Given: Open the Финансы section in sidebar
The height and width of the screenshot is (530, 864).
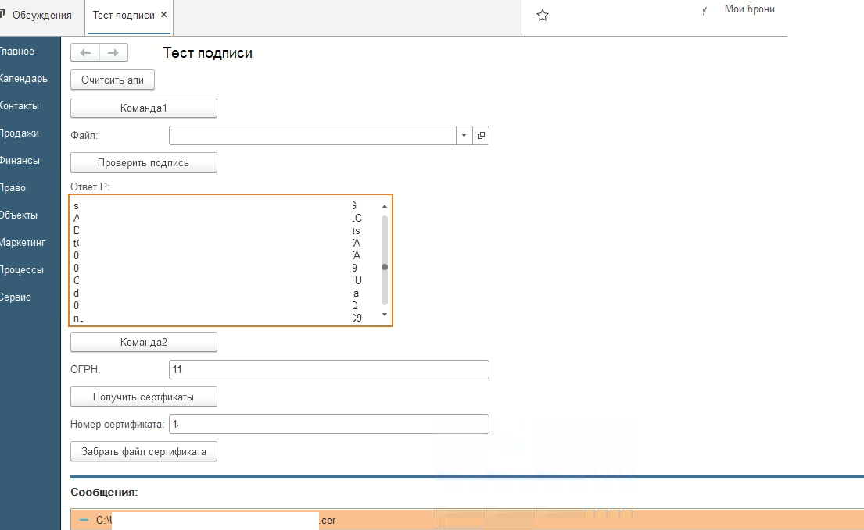Looking at the screenshot, I should [x=20, y=161].
